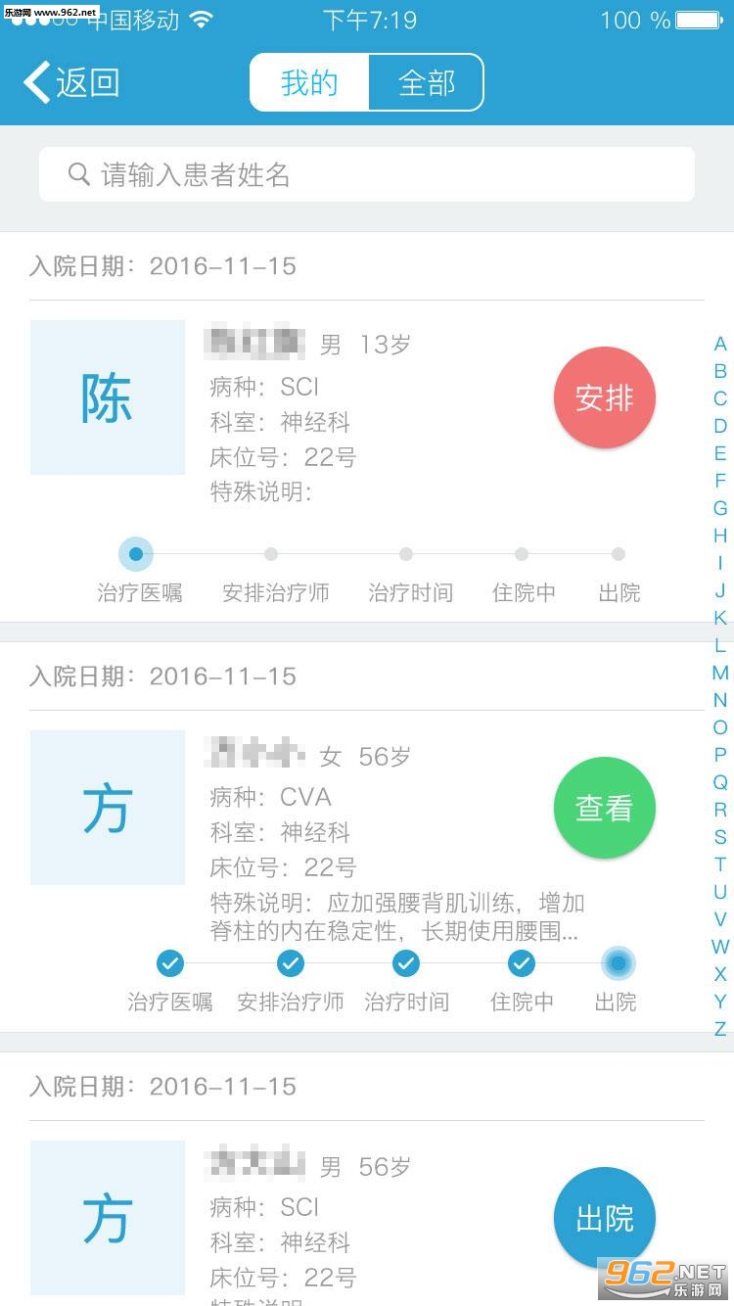Jump to letter C in index
This screenshot has height=1306, width=734.
click(720, 398)
